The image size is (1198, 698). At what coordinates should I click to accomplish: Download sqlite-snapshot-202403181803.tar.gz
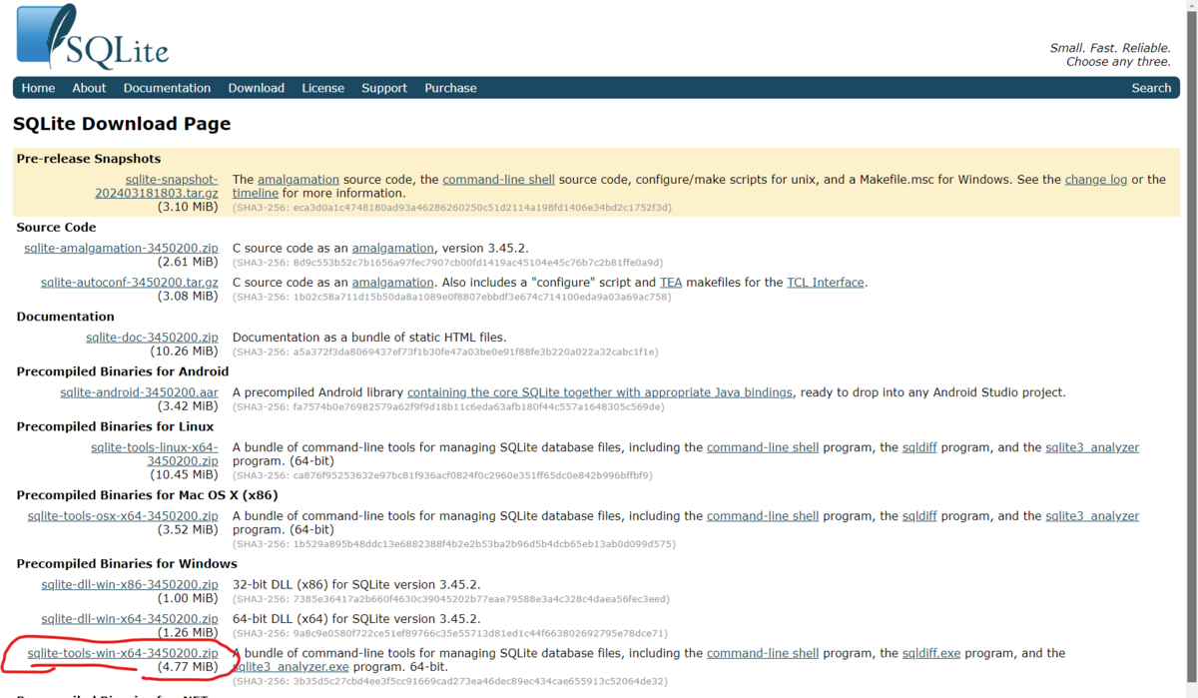[157, 186]
